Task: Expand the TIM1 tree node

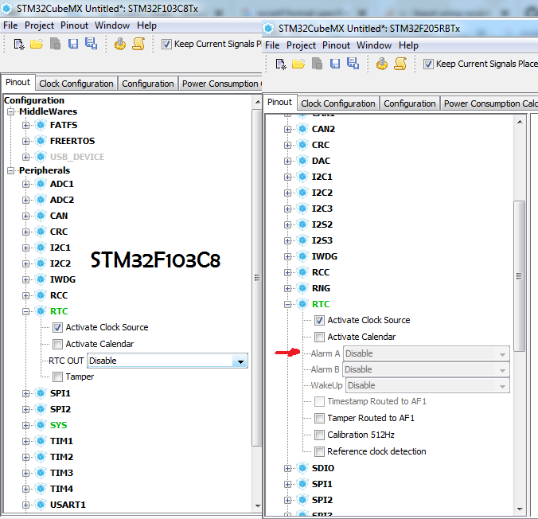Action: 25,442
